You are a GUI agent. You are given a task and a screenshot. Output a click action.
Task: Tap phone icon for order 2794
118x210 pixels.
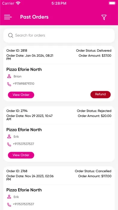(9, 144)
